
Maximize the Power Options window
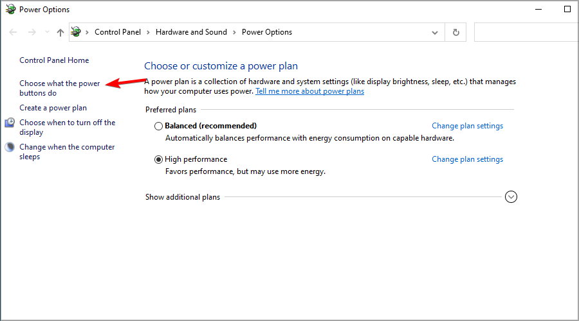click(x=567, y=9)
